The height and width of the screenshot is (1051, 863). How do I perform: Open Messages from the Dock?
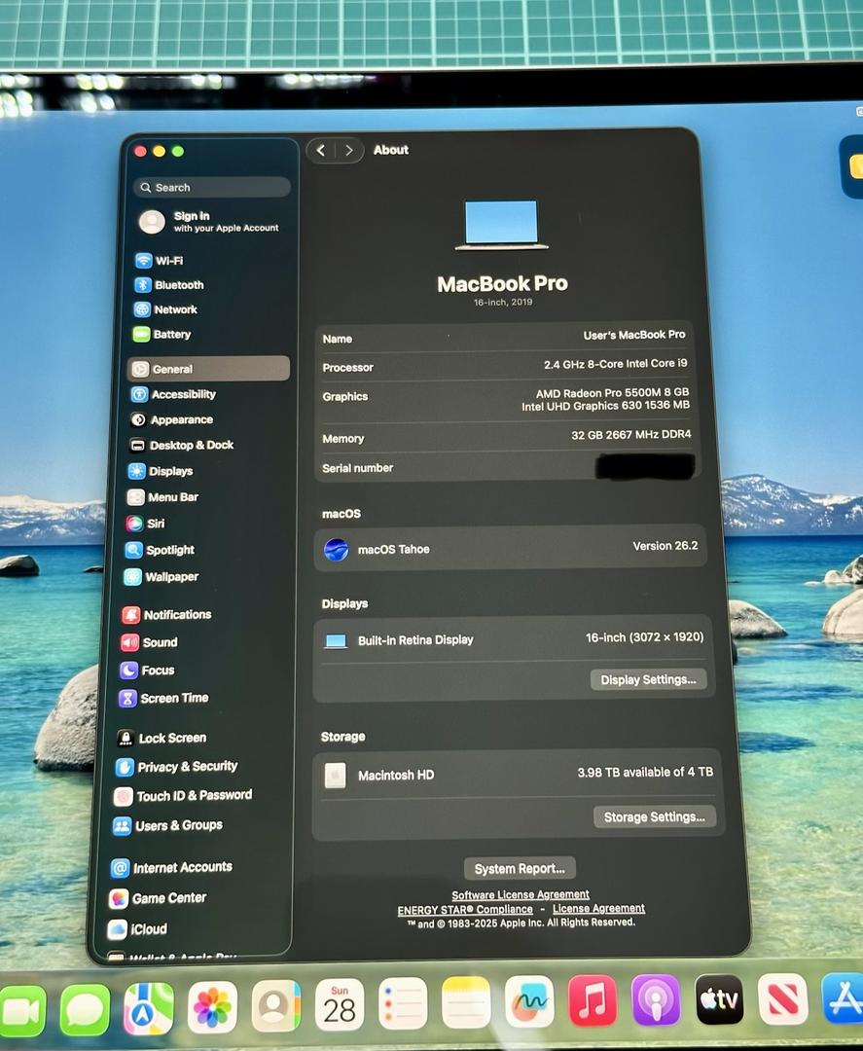coord(85,1010)
